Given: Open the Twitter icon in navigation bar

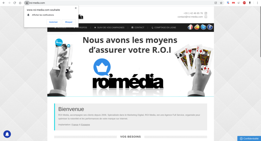Looking at the screenshot, I should 203,27.
